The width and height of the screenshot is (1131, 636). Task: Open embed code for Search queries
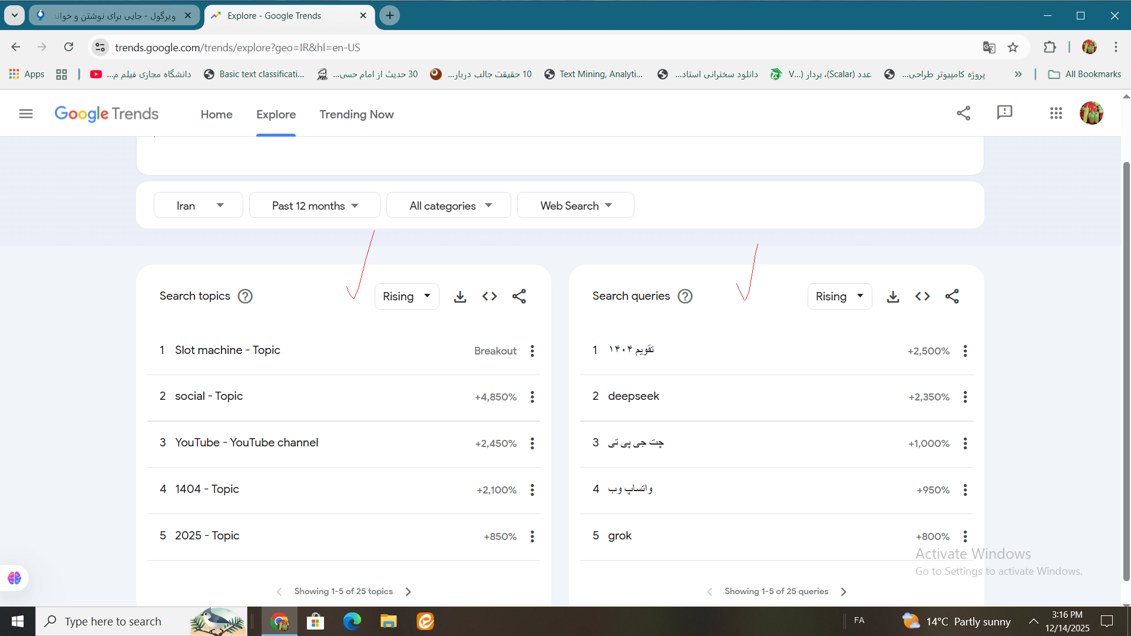click(x=922, y=297)
